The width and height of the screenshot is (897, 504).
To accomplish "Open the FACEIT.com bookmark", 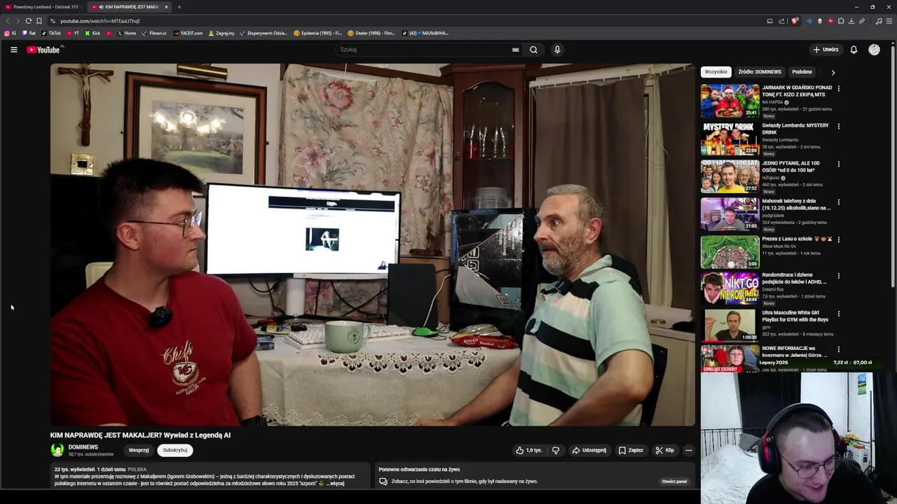I will pyautogui.click(x=189, y=33).
